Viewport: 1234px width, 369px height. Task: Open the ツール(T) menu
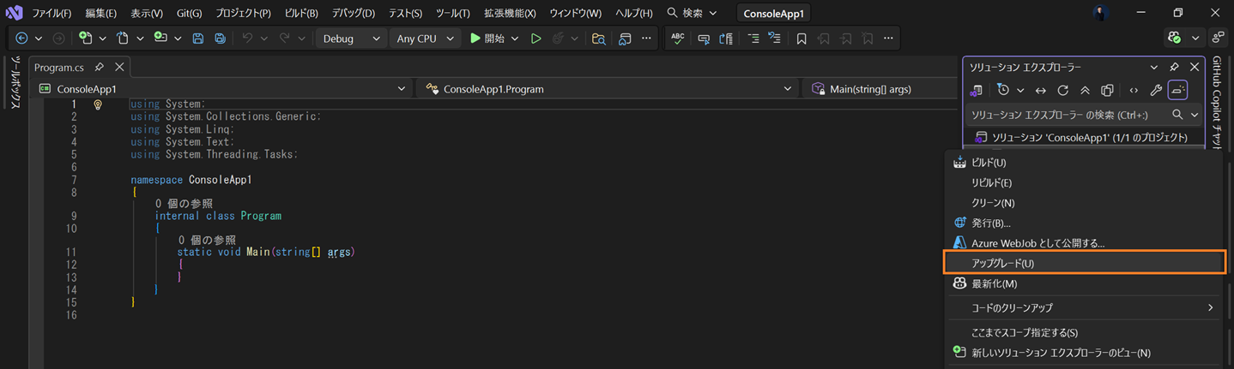tap(452, 13)
